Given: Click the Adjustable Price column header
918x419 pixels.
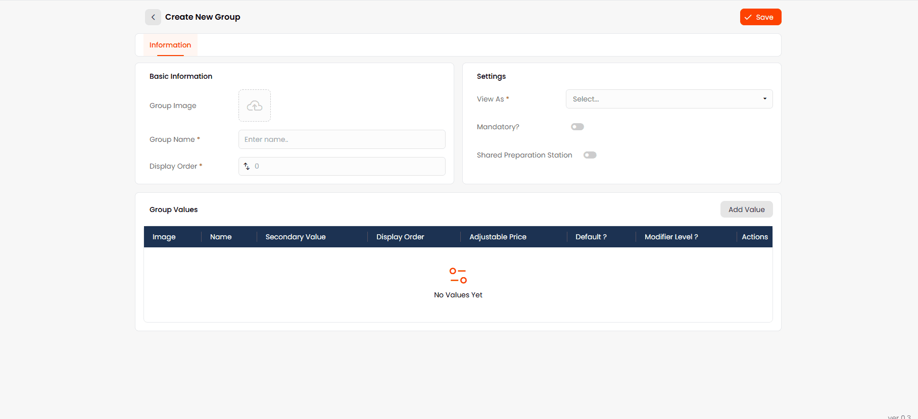Looking at the screenshot, I should click(x=498, y=237).
